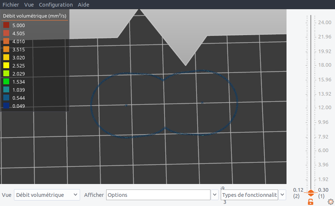
Task: Open the Vue menu in the menu bar
Action: pyautogui.click(x=29, y=5)
